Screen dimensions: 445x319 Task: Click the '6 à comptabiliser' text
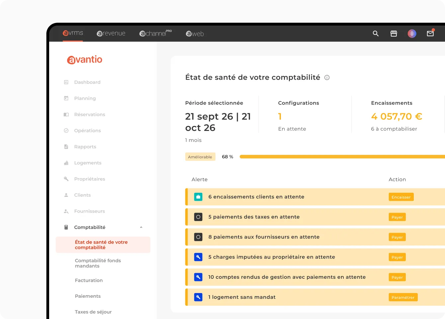click(x=394, y=129)
